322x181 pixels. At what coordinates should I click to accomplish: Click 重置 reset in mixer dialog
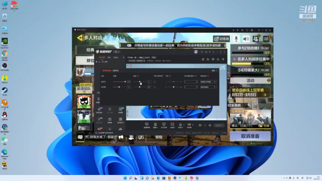pos(213,70)
